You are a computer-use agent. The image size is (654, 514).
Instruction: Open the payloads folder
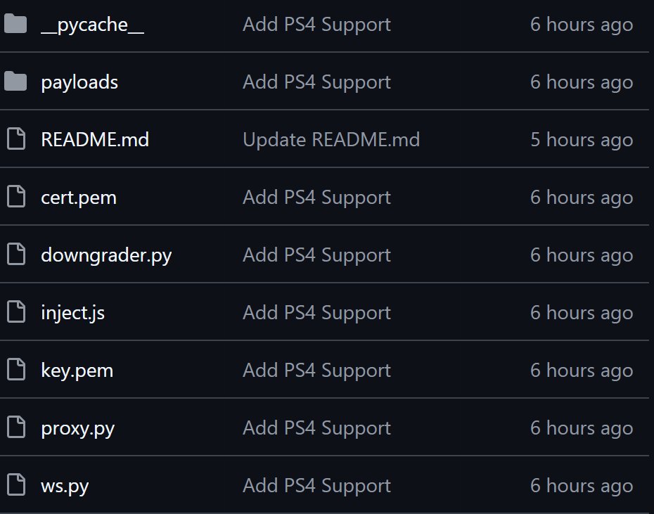79,82
